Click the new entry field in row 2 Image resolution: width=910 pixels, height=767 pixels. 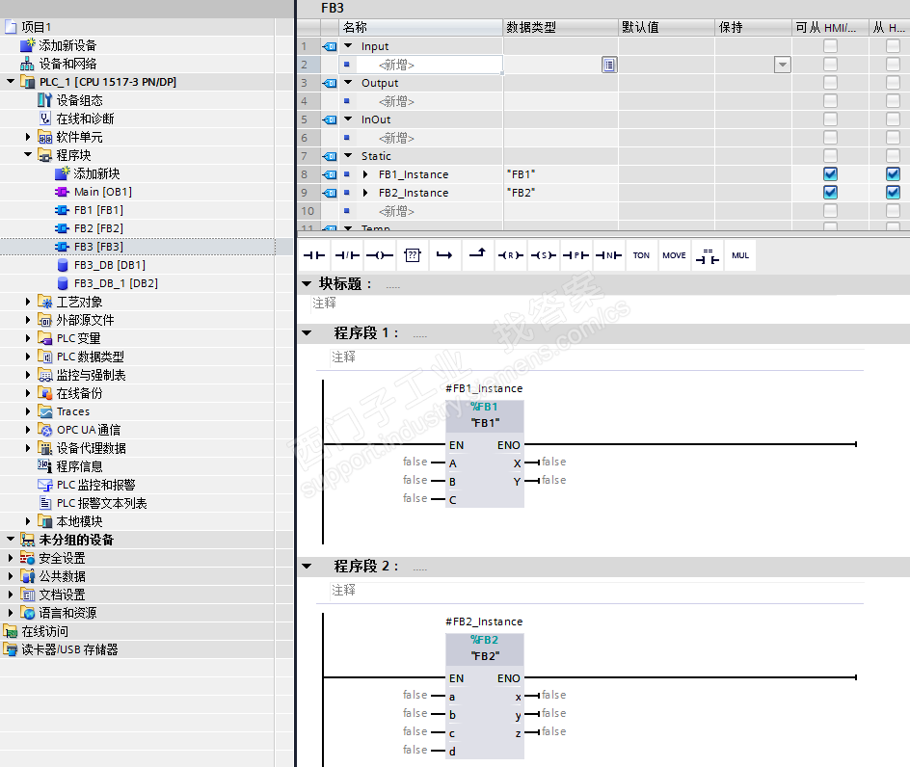coord(429,65)
